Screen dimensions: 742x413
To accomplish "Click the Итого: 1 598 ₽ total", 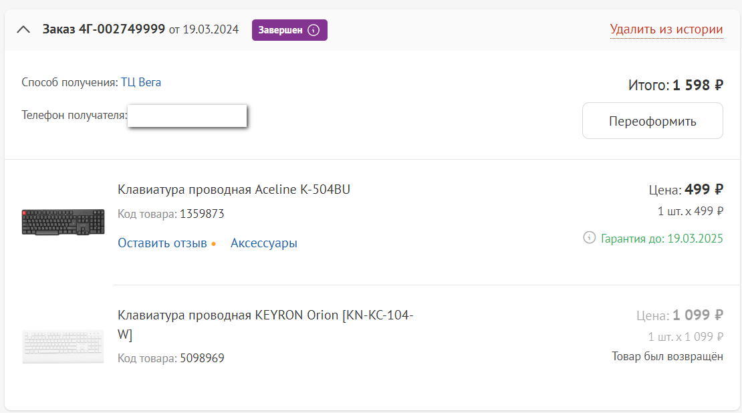I will click(675, 85).
